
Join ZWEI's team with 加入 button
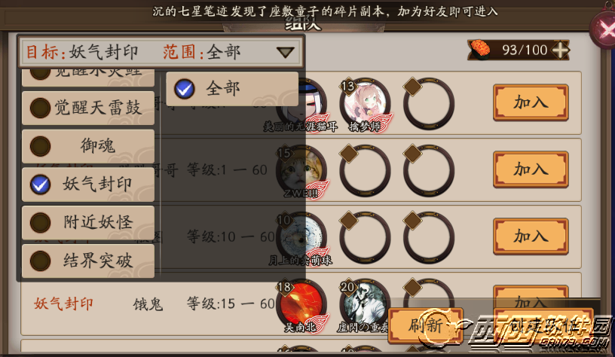point(531,169)
